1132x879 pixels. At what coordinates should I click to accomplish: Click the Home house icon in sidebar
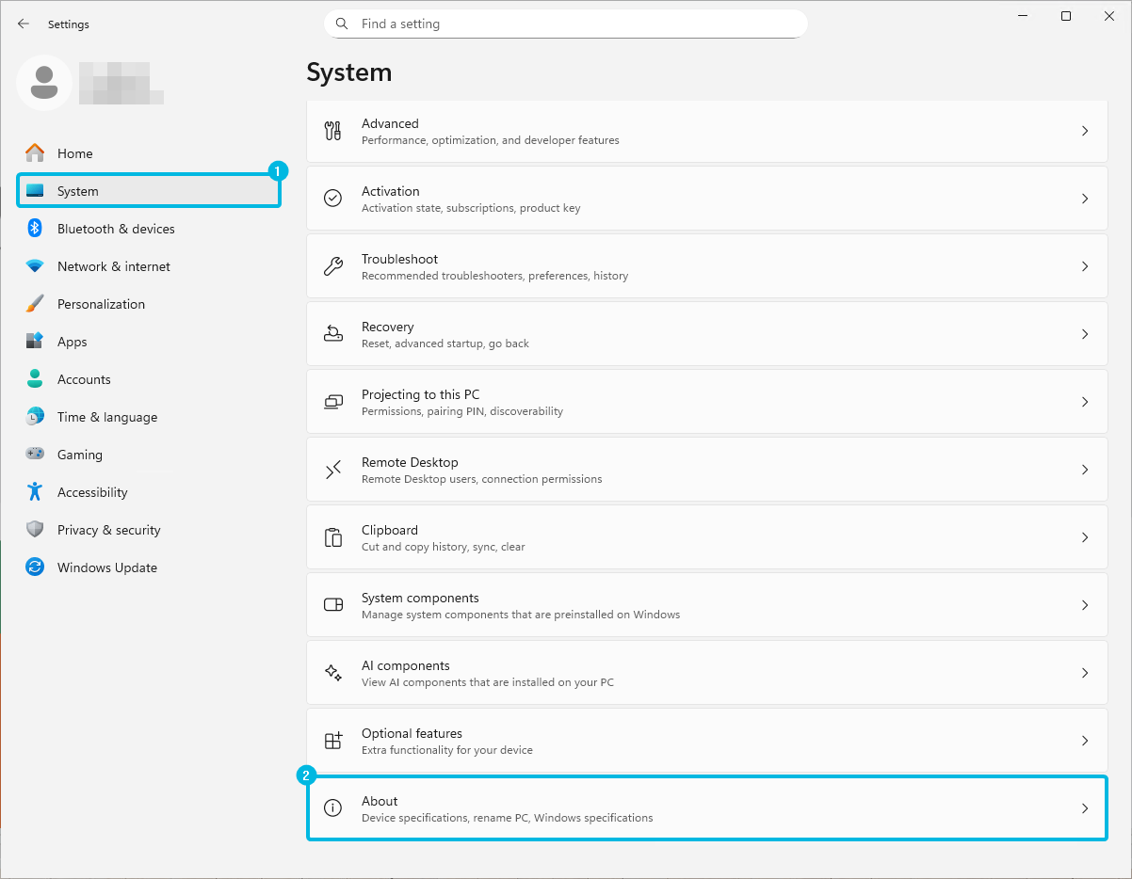click(x=35, y=152)
